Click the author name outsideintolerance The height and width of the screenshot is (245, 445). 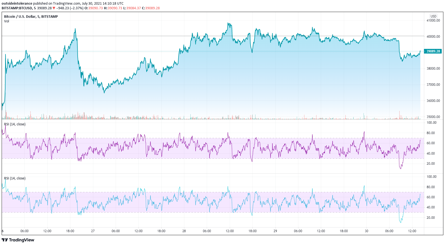[x=17, y=4]
